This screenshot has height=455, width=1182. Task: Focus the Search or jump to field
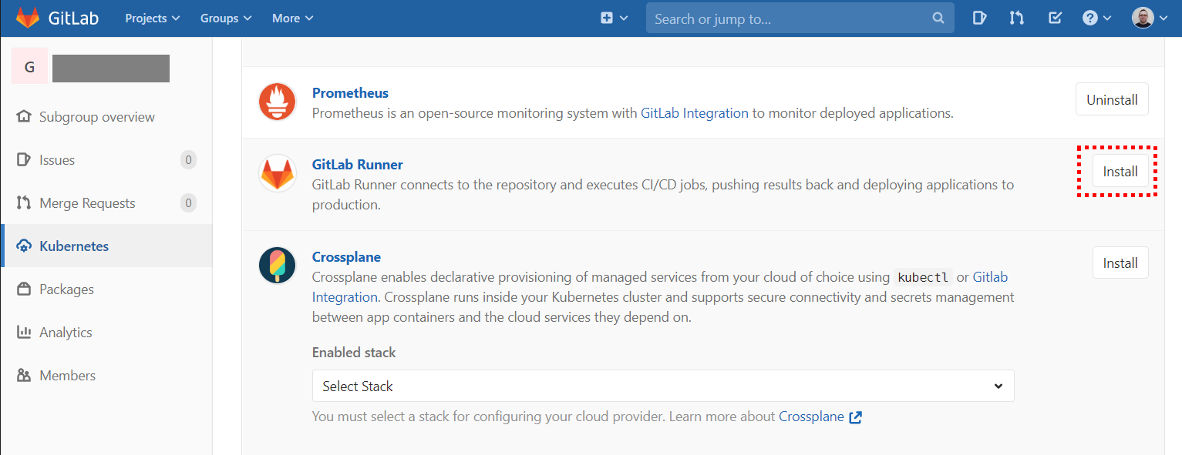coord(800,18)
